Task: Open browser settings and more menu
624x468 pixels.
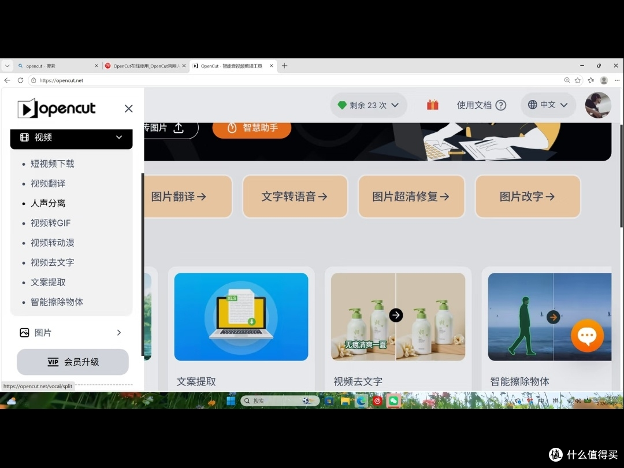Action: tap(617, 80)
